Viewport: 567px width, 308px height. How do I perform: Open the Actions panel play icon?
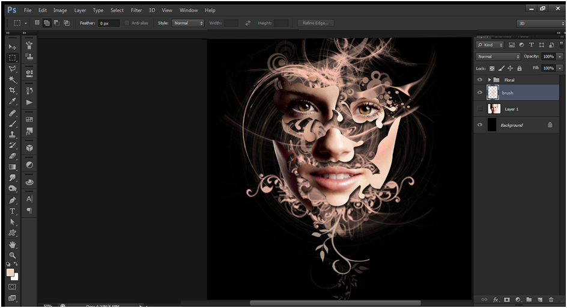click(x=29, y=102)
